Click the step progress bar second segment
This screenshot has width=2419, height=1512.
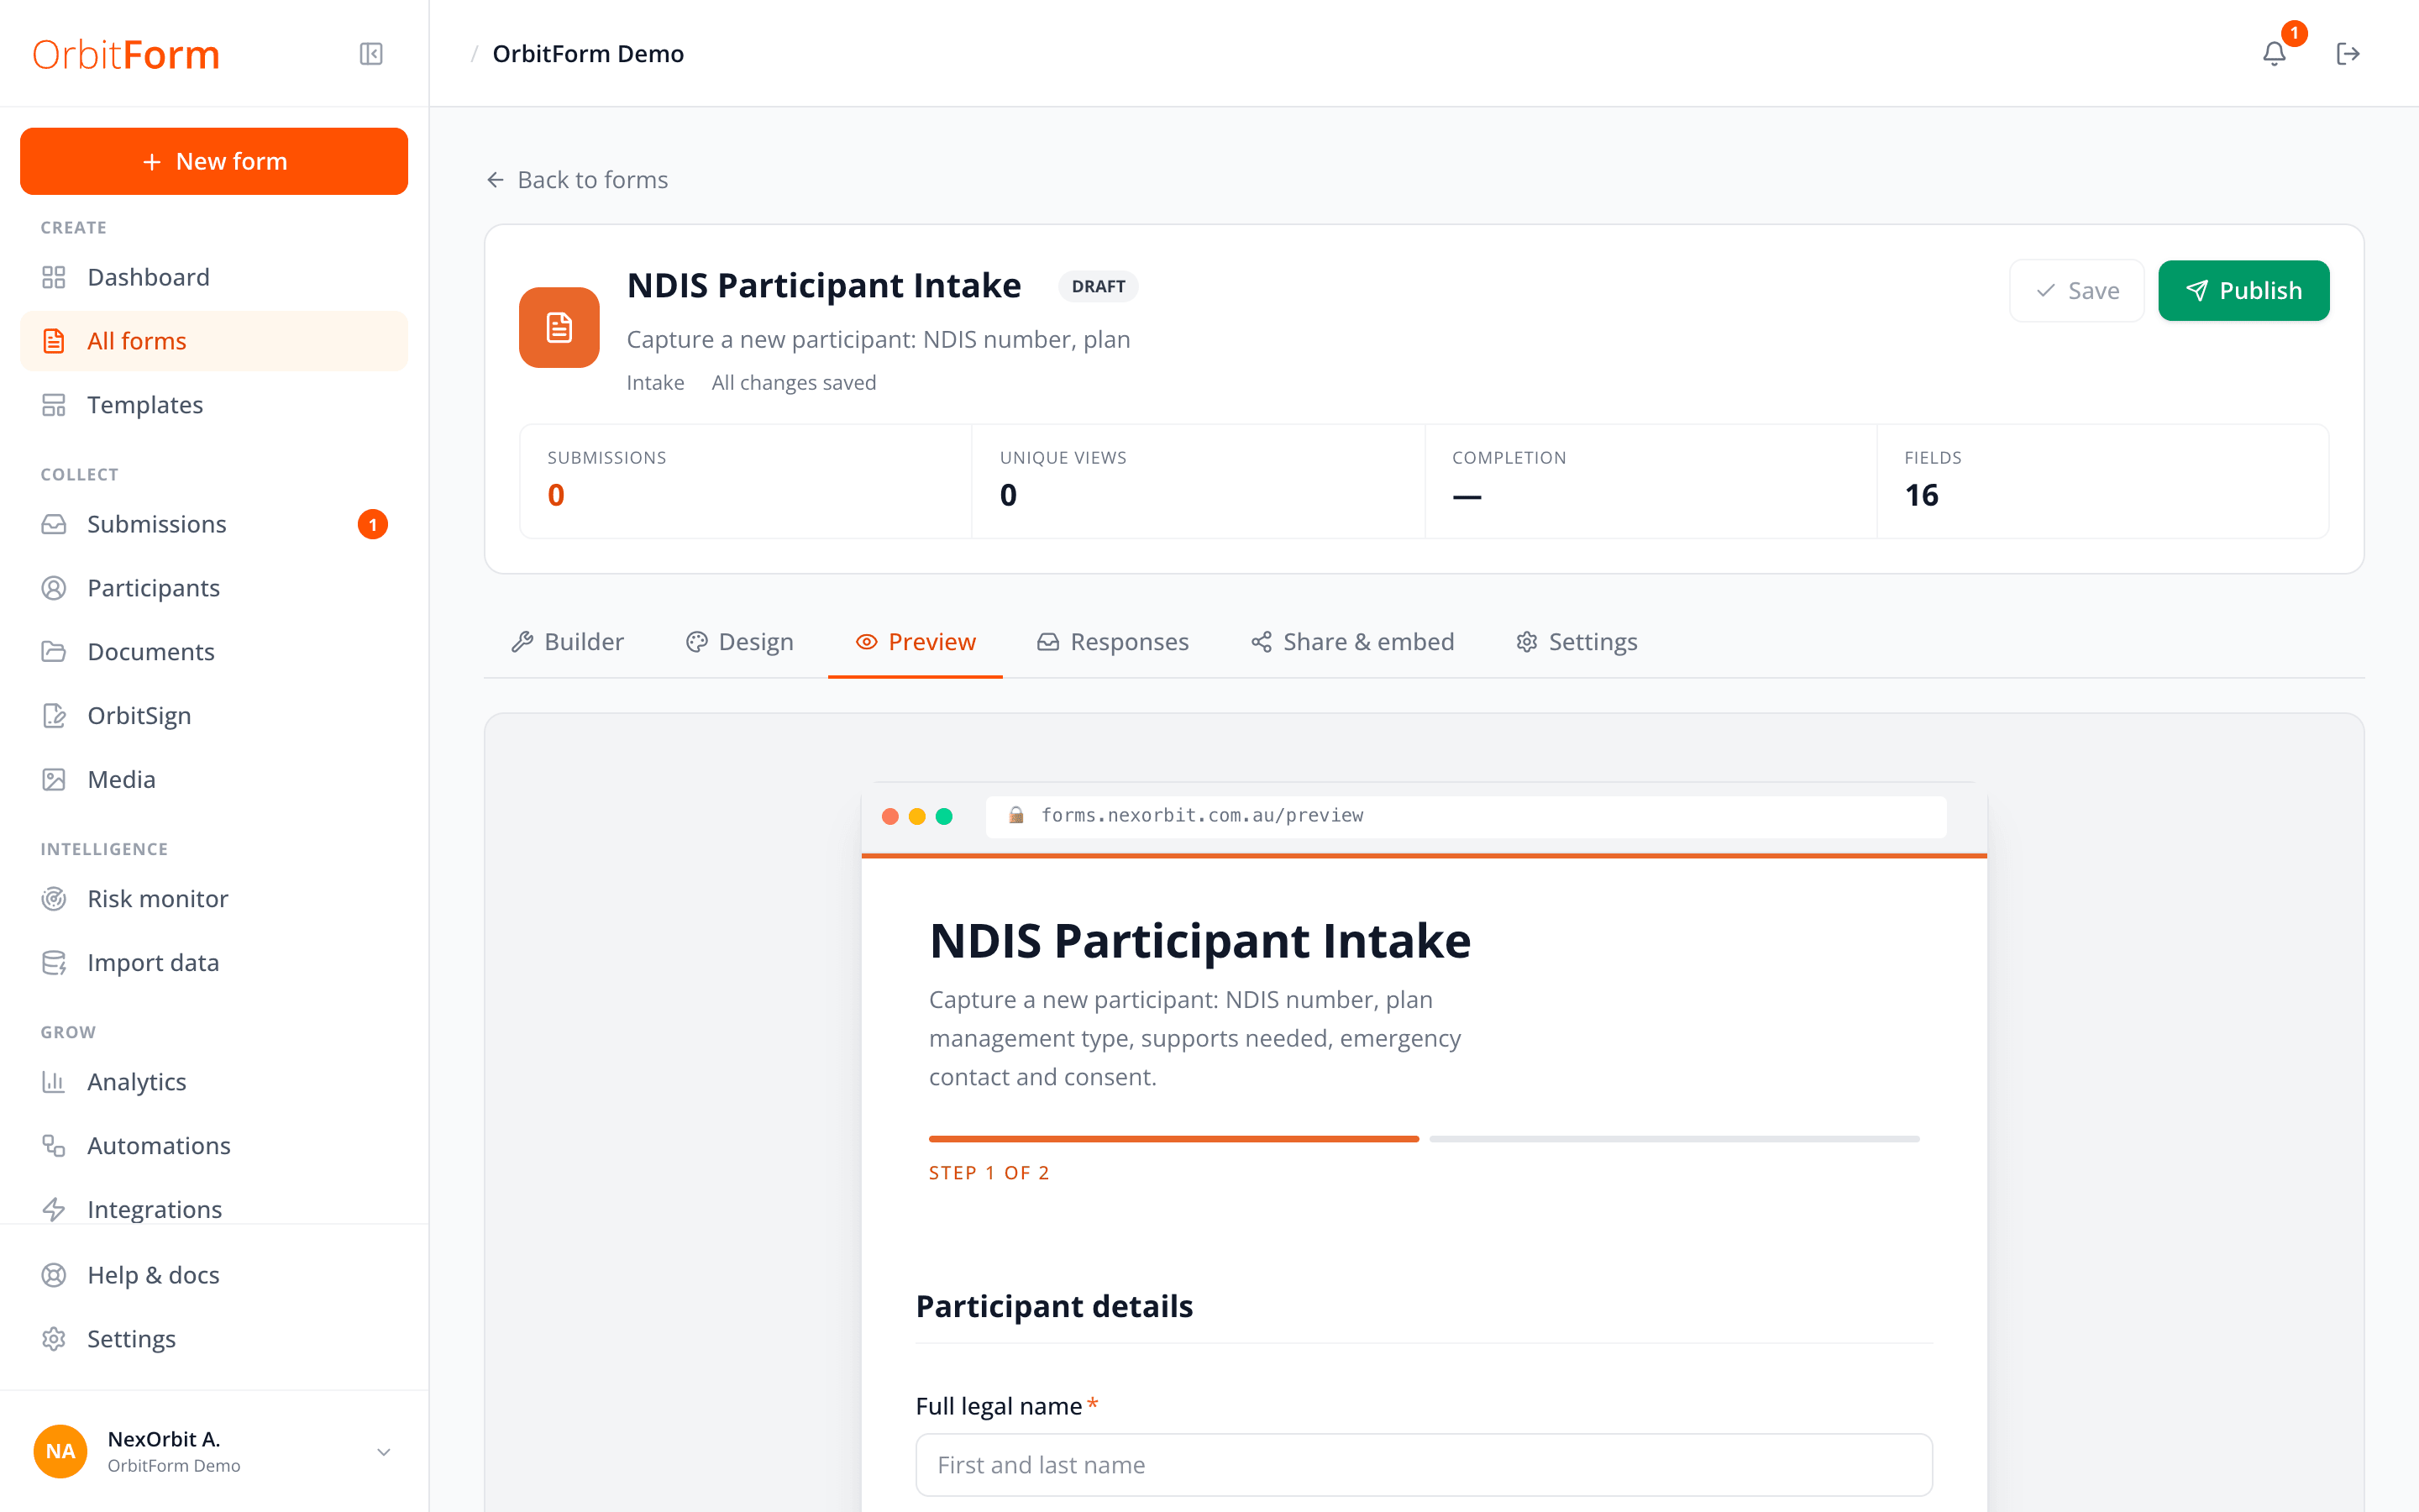(x=1674, y=1139)
